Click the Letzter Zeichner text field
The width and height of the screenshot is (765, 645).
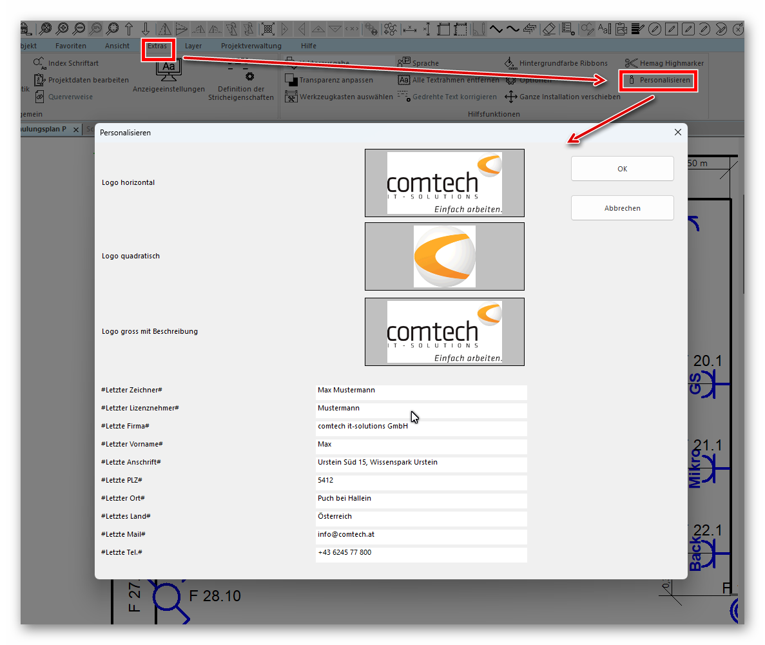(x=421, y=390)
